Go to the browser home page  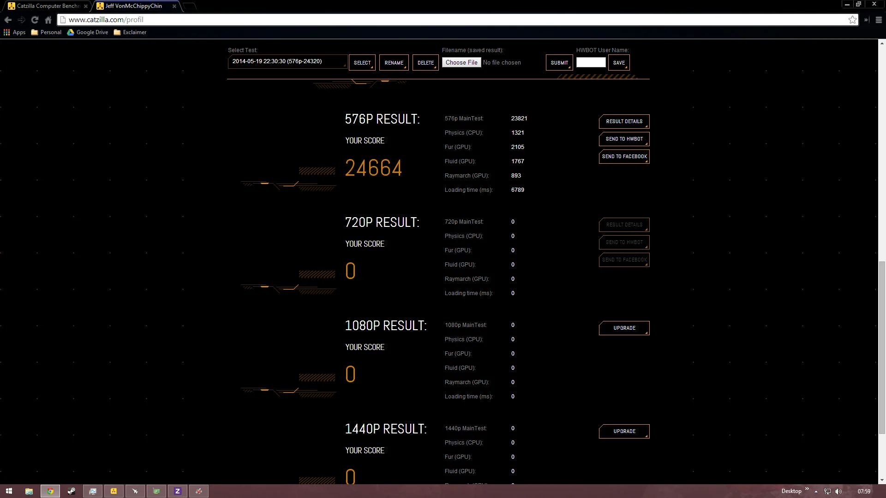pyautogui.click(x=48, y=20)
